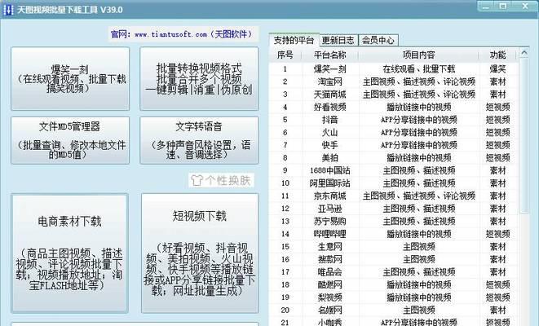Click 主图视频、描述视频 cell in 亚马逊 row
Image resolution: width=539 pixels, height=326 pixels.
click(418, 209)
